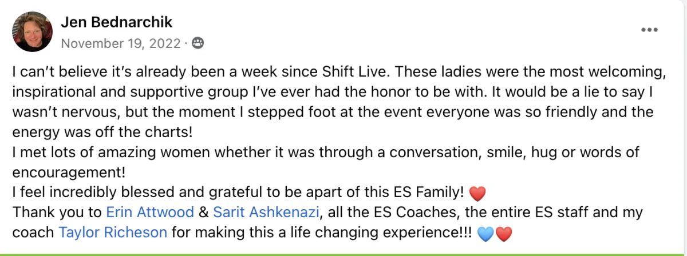The height and width of the screenshot is (256, 687).
Task: Click the "all the ES Coaches" text
Action: 377,213
